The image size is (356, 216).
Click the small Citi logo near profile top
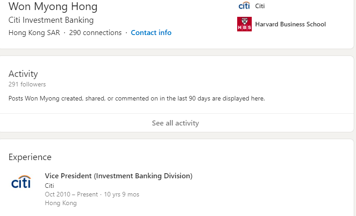(x=244, y=6)
